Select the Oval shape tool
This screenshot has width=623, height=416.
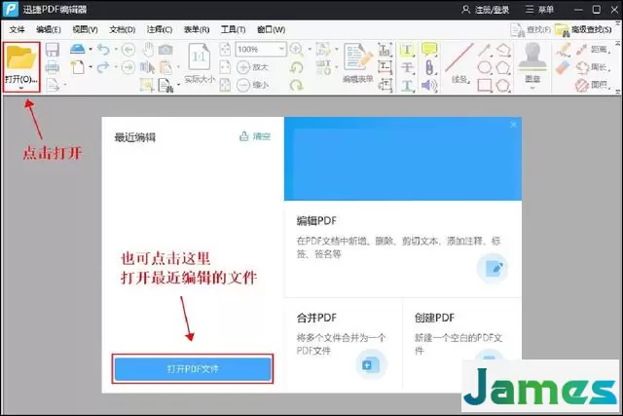point(485,67)
